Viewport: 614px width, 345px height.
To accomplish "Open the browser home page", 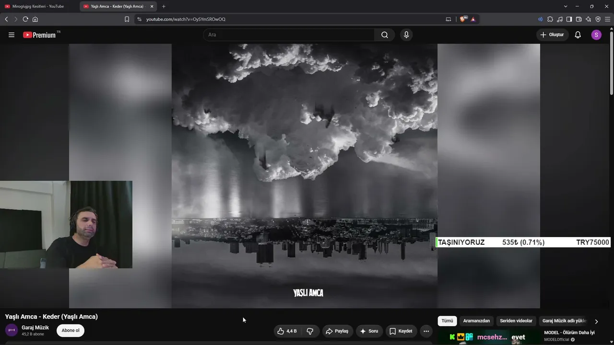I will (x=35, y=19).
